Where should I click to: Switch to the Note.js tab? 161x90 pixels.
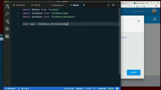(x=35, y=5)
